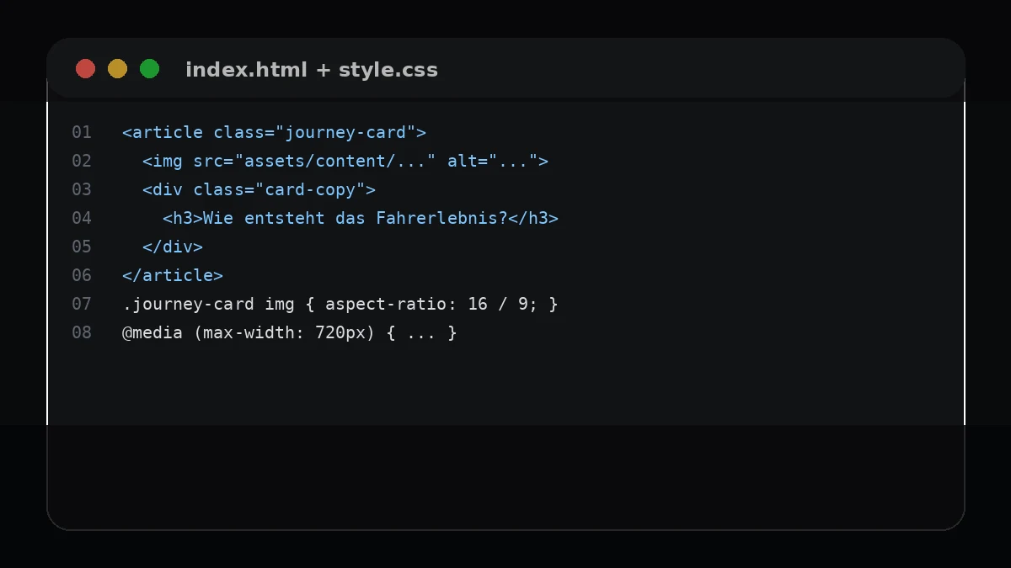Click the closing article tag

(x=173, y=275)
